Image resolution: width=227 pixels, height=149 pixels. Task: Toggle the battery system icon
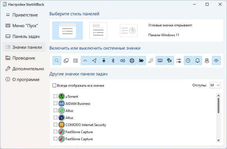[x=141, y=61]
